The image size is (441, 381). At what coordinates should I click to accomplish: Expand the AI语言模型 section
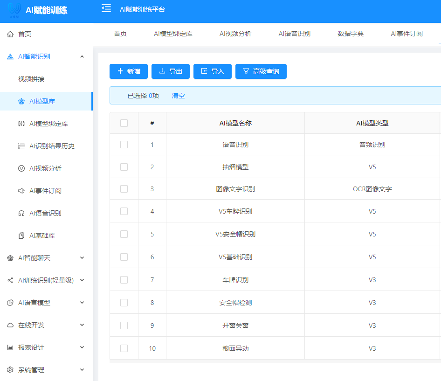tap(82, 302)
